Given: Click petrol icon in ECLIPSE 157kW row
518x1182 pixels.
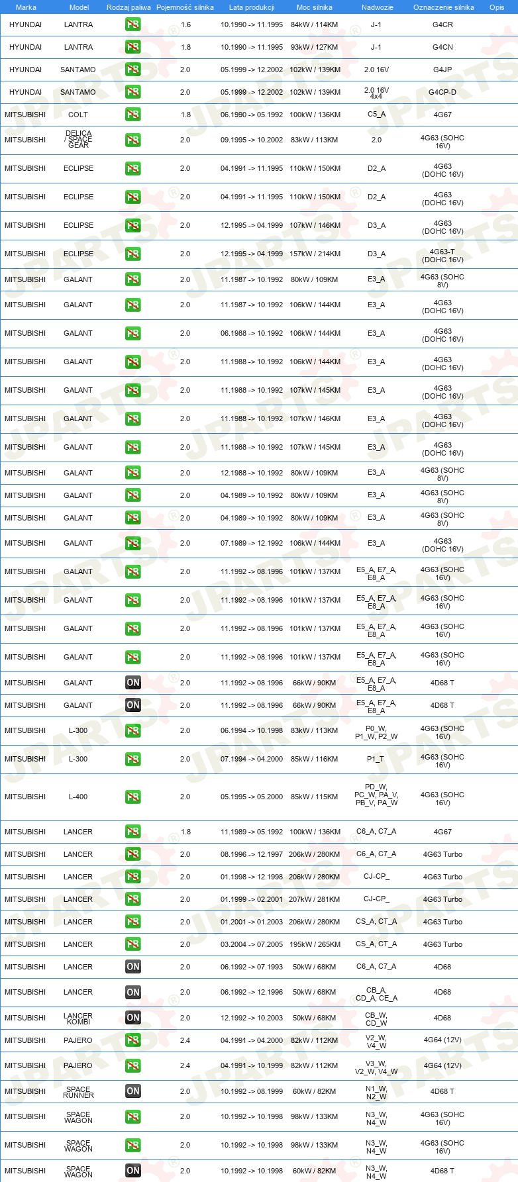Looking at the screenshot, I should 133,254.
